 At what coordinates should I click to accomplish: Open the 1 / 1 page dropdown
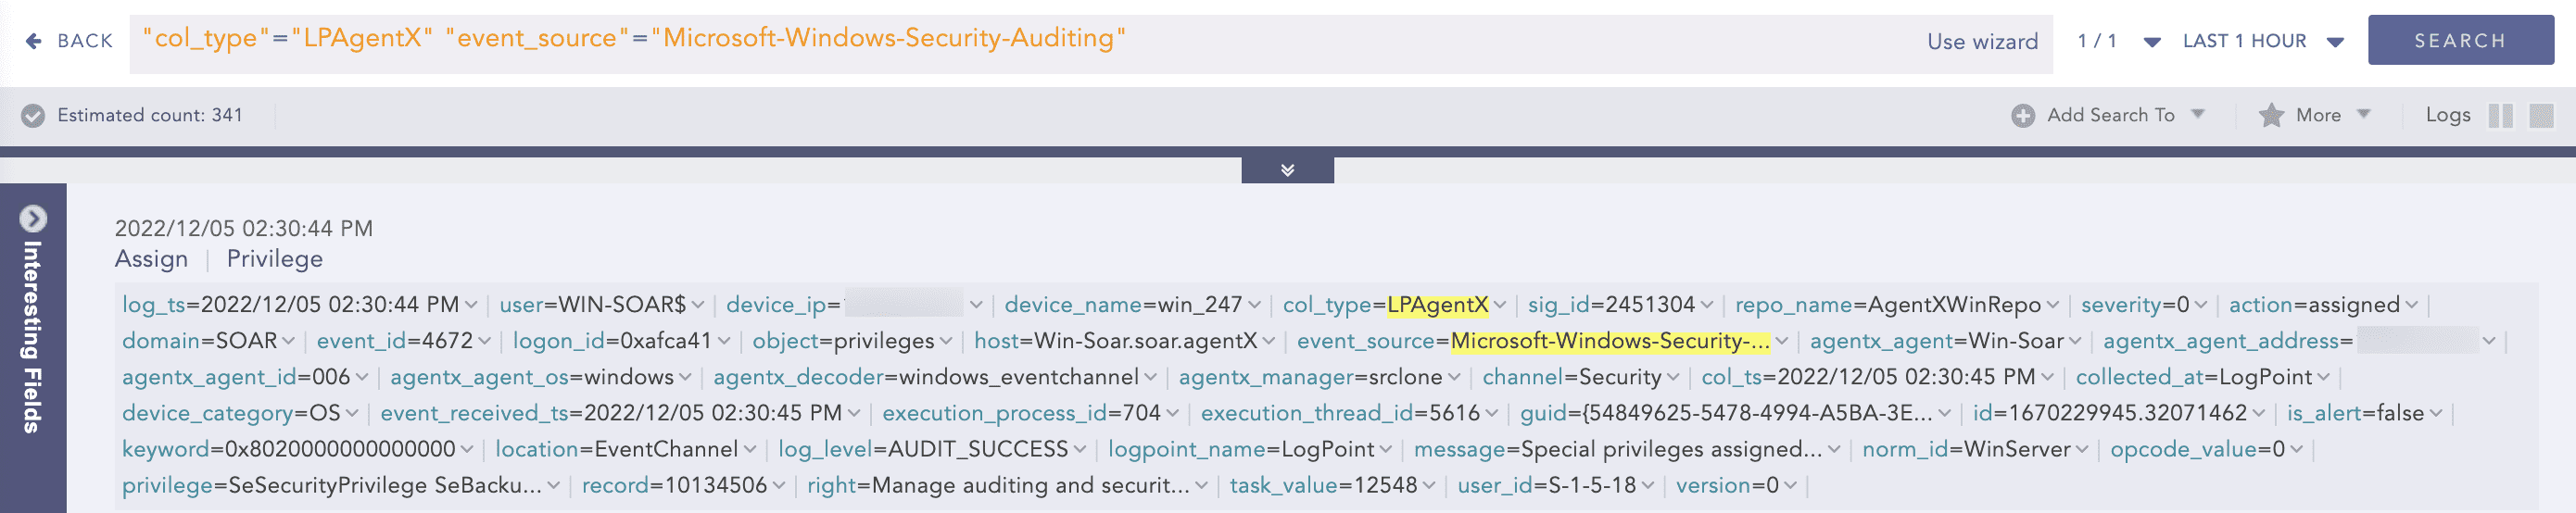click(2152, 42)
